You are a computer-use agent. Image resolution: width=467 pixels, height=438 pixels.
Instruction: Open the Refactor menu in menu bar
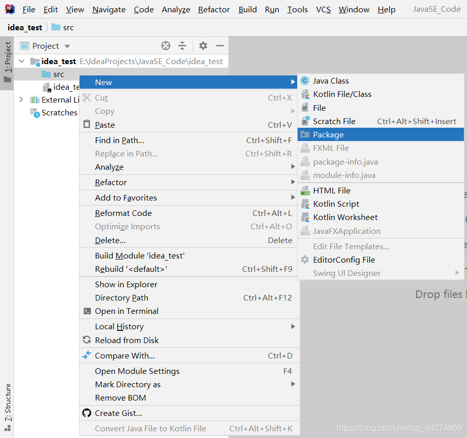point(214,10)
